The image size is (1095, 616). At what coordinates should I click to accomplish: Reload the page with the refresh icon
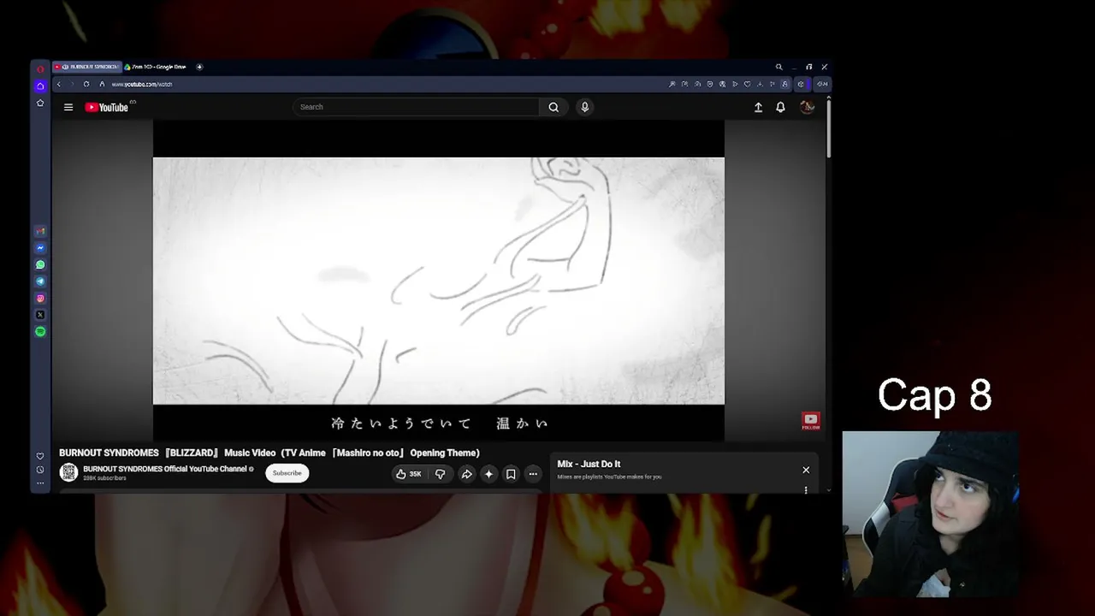pyautogui.click(x=86, y=84)
